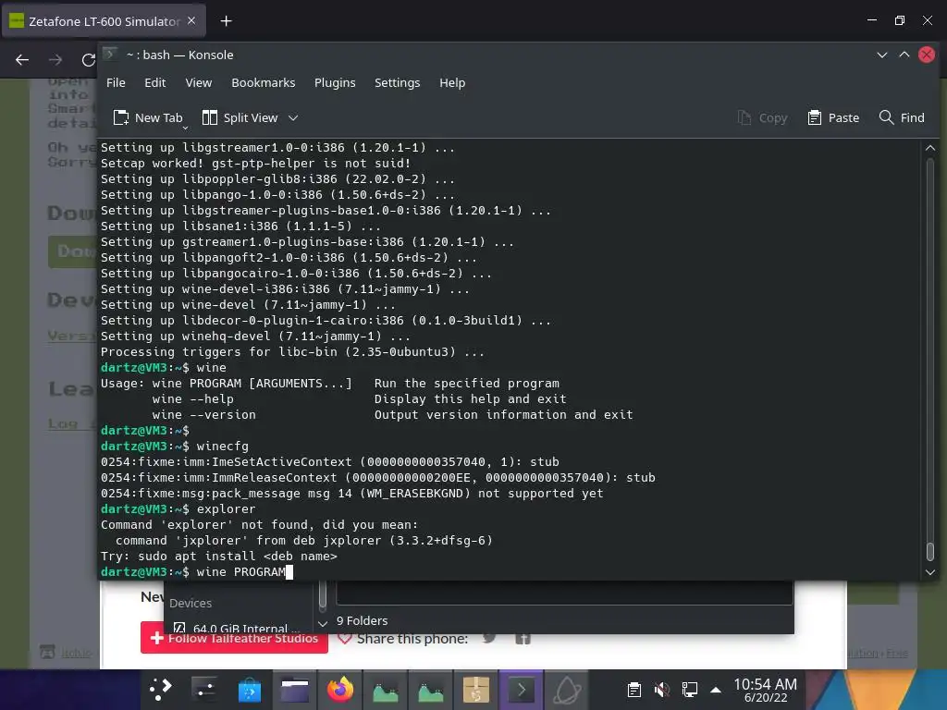Viewport: 947px width, 710px height.
Task: Minimize Konsole using the down chevron
Action: (x=881, y=55)
